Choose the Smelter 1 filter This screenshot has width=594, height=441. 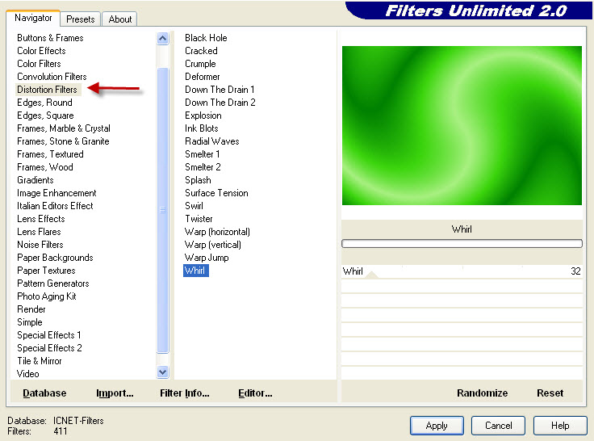pos(202,154)
